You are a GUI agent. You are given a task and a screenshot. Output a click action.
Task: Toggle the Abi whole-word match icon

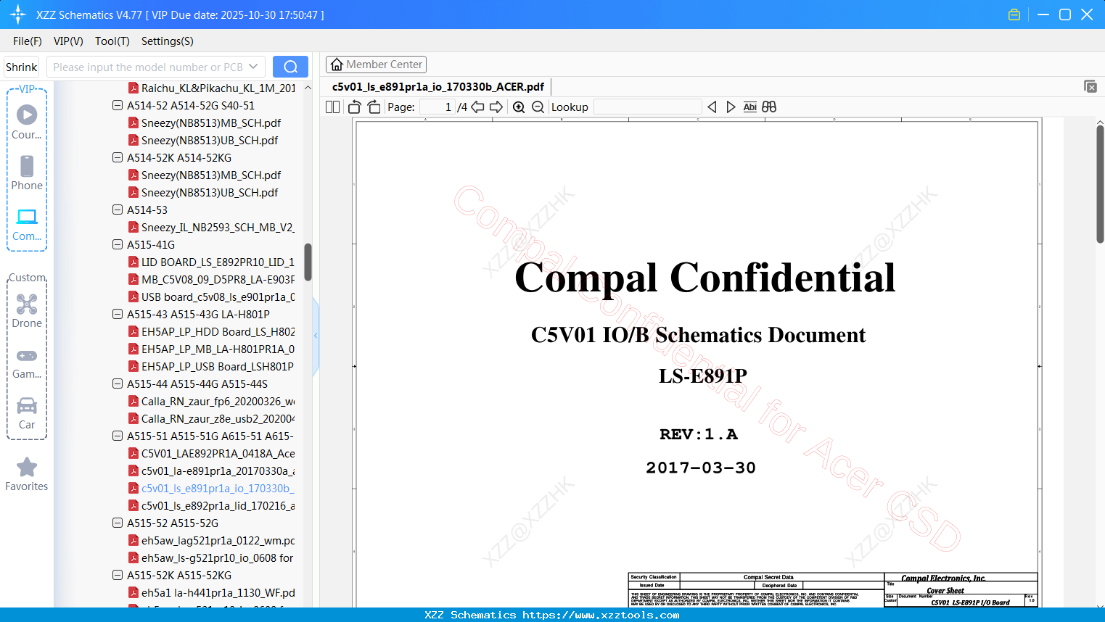(x=749, y=107)
